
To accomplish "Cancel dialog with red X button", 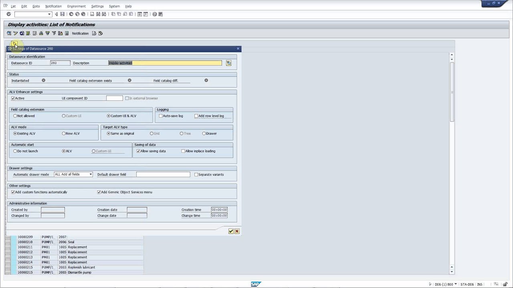I will click(237, 231).
